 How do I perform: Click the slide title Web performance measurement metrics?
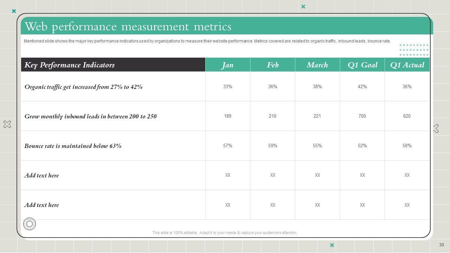(x=128, y=27)
